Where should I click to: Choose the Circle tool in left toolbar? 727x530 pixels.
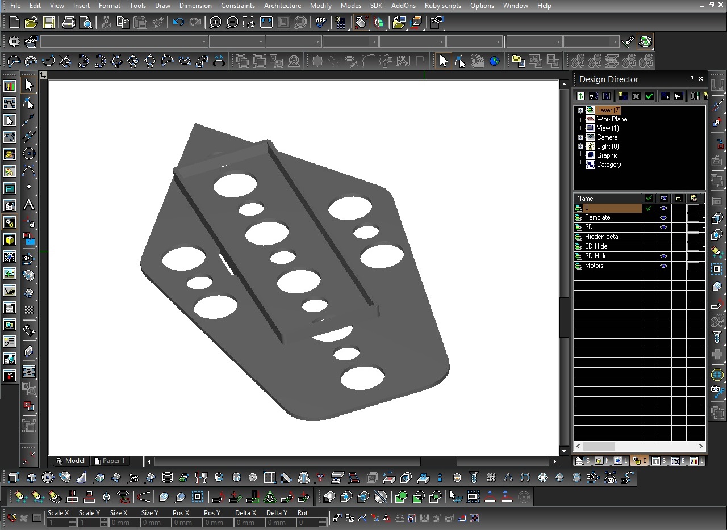pos(29,154)
